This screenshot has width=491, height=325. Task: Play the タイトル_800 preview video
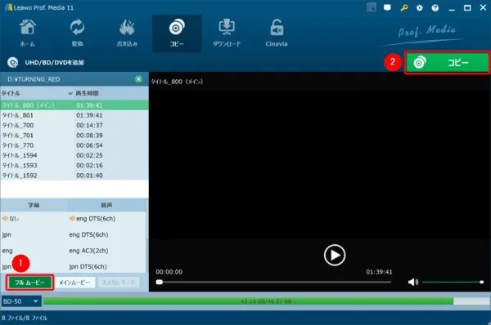335,255
